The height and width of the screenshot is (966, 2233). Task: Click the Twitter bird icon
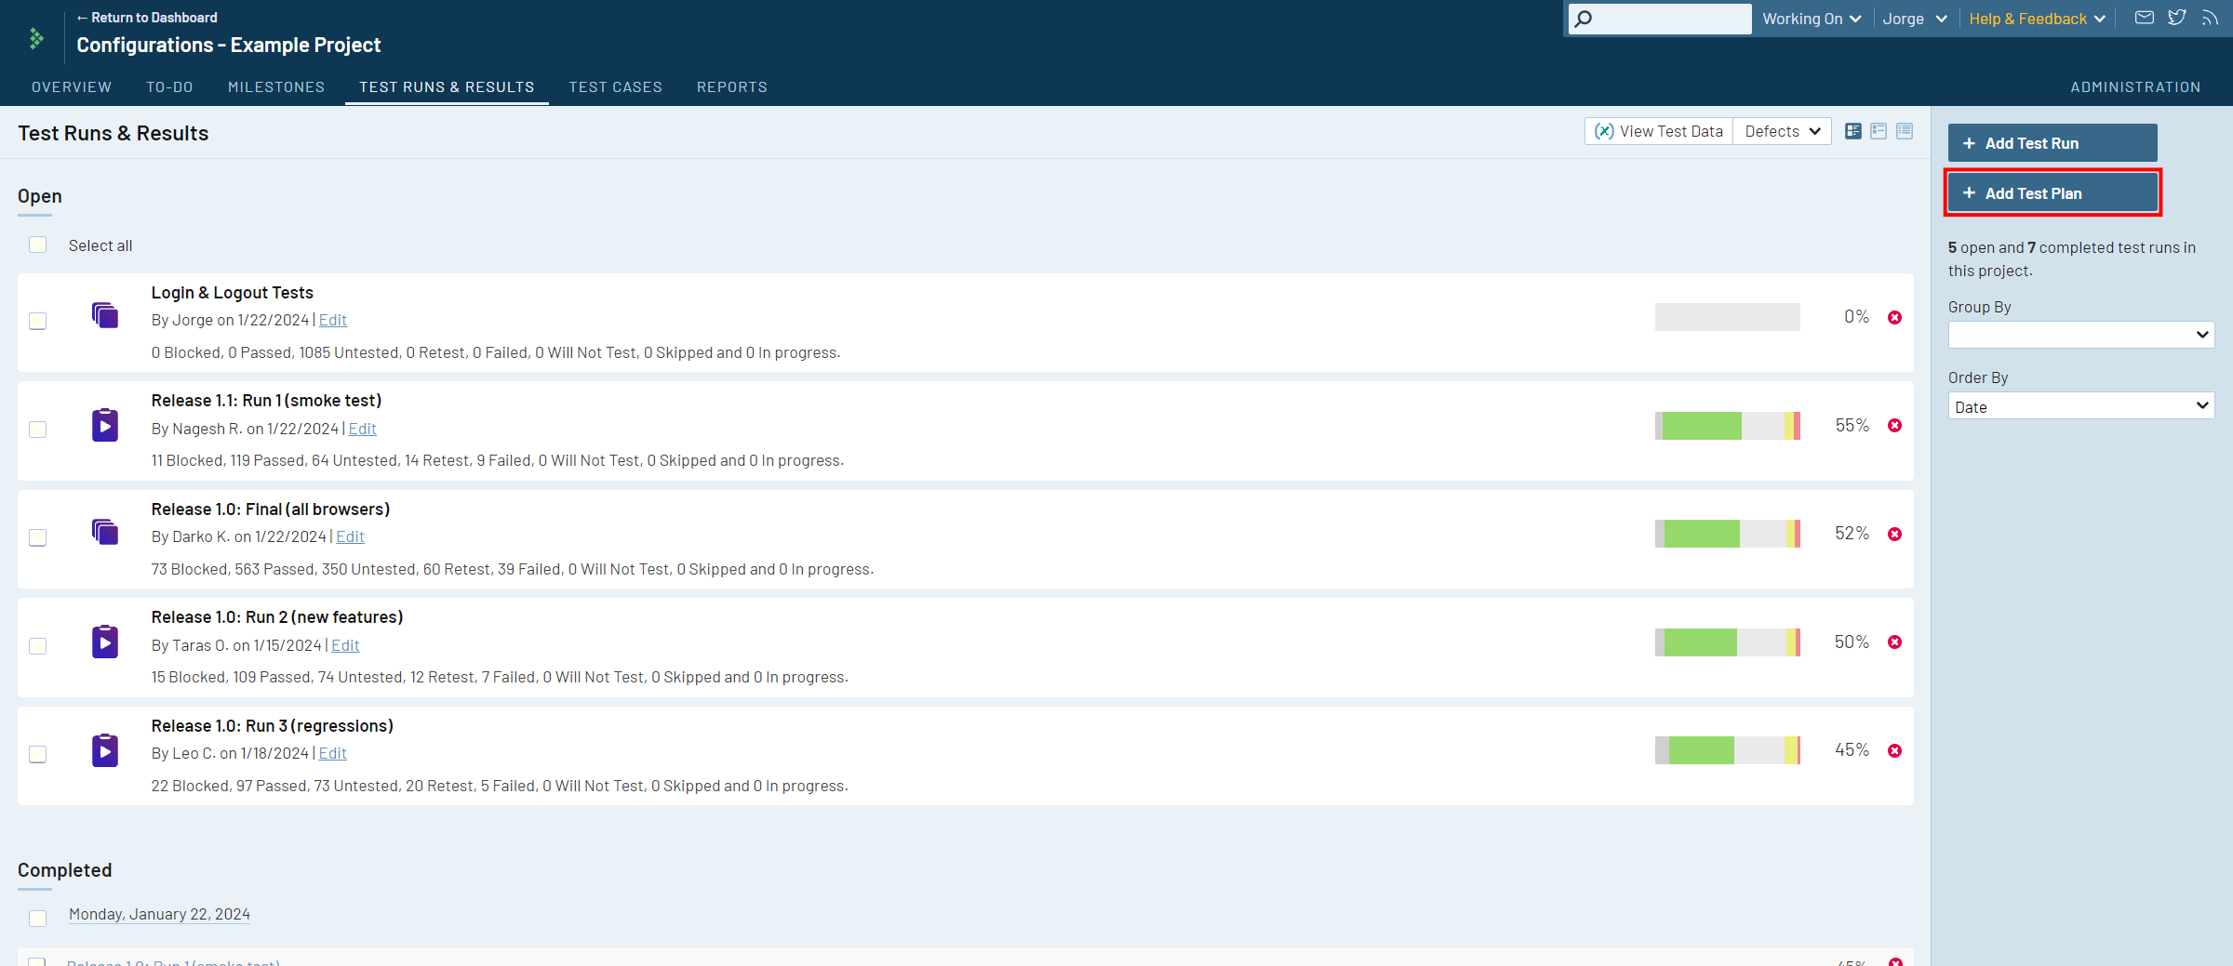(2176, 18)
